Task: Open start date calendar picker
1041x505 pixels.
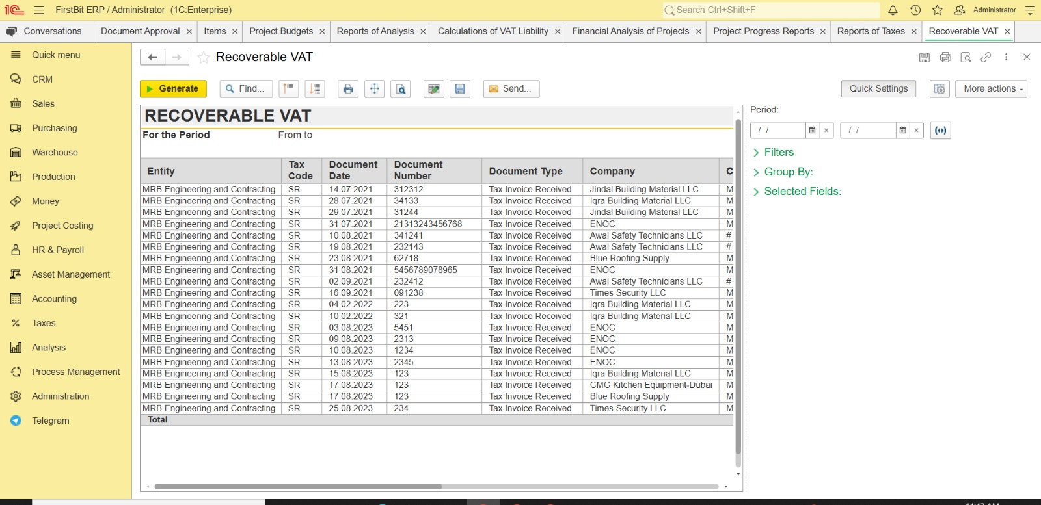Action: (812, 130)
